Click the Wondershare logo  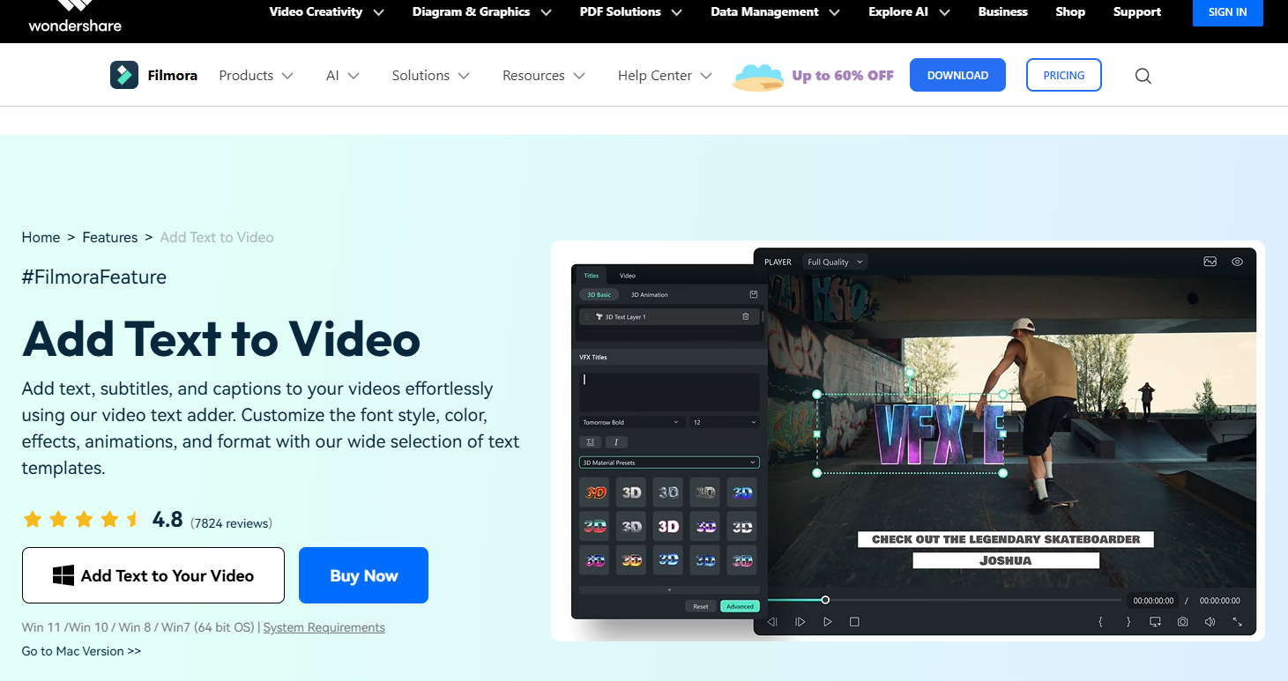pos(75,16)
